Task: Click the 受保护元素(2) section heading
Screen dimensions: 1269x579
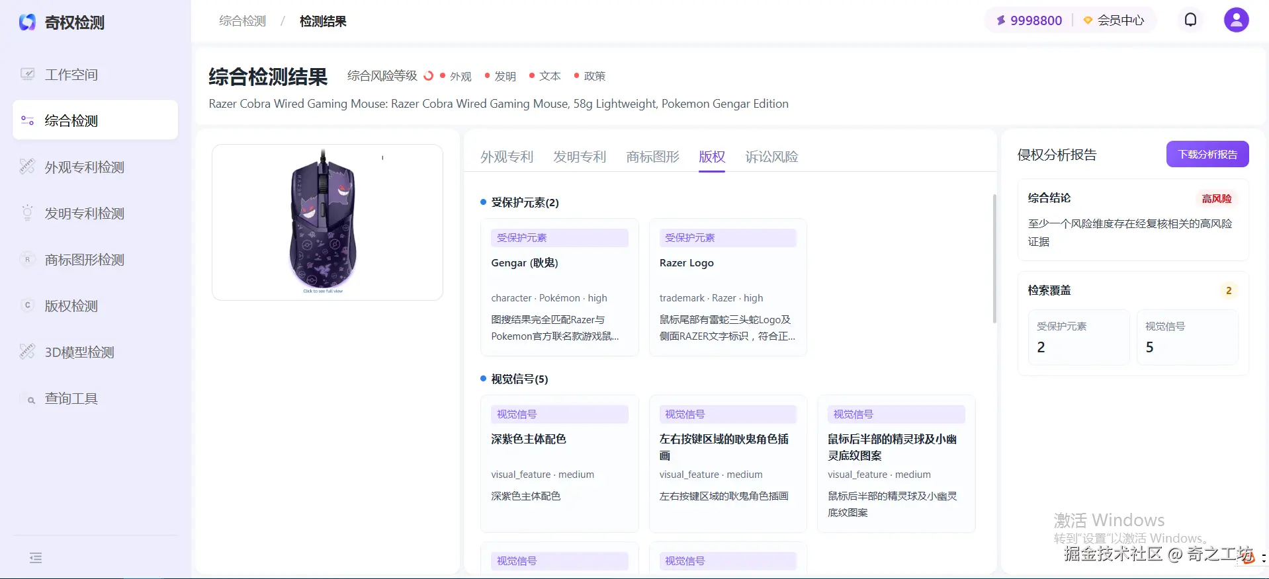Action: 525,202
